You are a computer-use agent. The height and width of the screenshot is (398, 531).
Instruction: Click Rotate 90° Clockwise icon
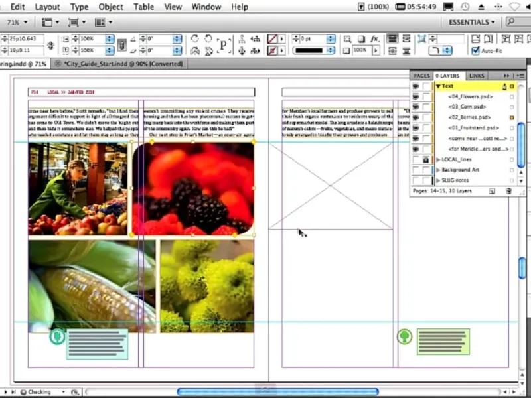(194, 39)
